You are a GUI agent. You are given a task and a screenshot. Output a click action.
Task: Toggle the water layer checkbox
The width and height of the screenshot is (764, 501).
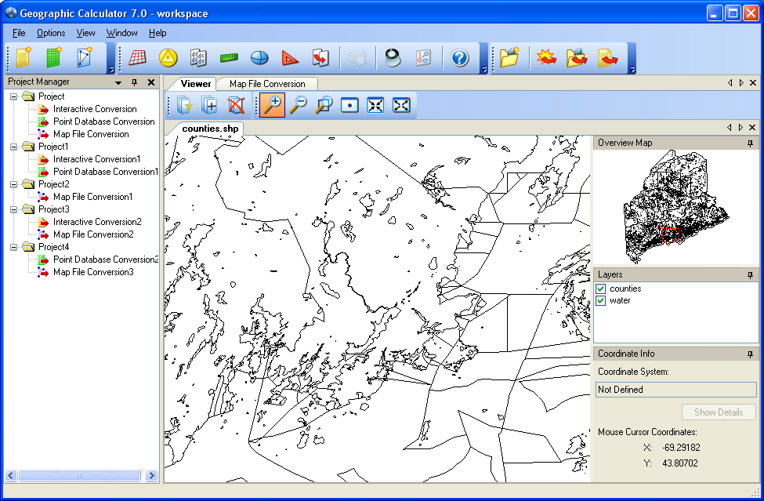pyautogui.click(x=601, y=300)
